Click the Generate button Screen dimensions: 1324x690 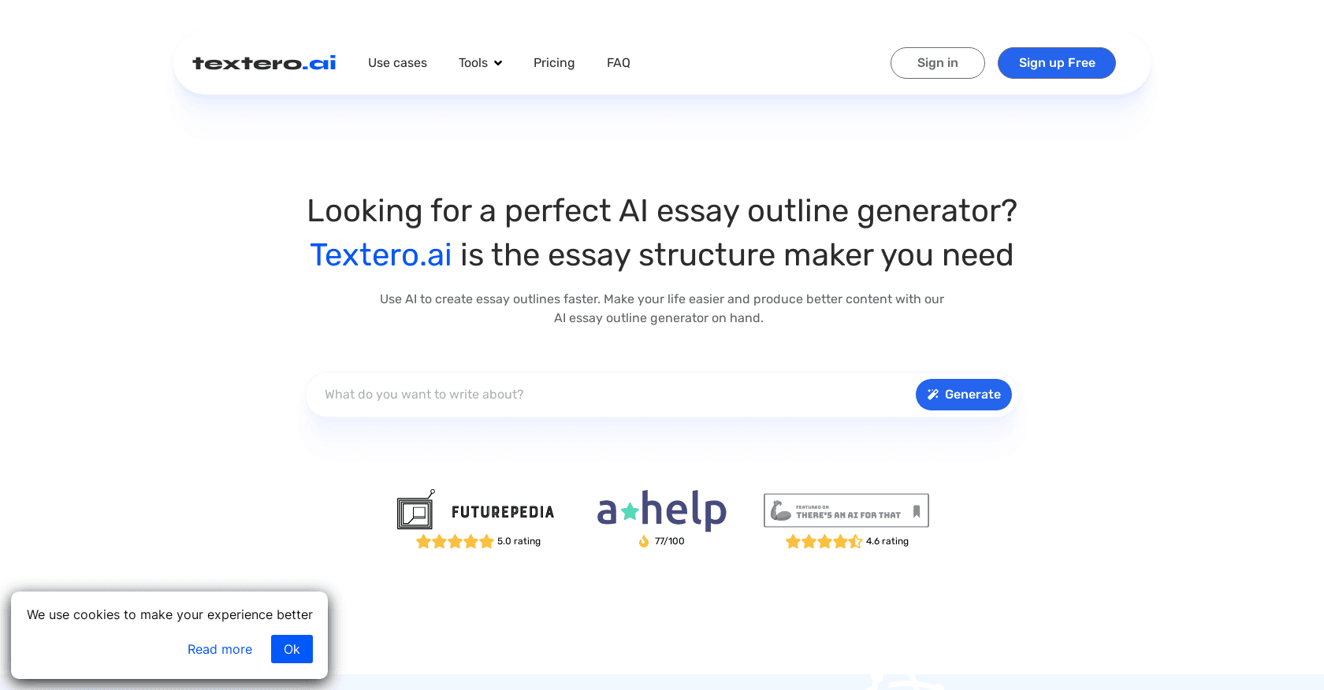click(963, 395)
